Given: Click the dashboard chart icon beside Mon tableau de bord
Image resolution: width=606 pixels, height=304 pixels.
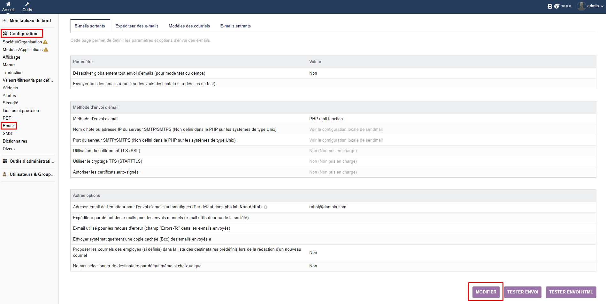Looking at the screenshot, I should point(4,20).
